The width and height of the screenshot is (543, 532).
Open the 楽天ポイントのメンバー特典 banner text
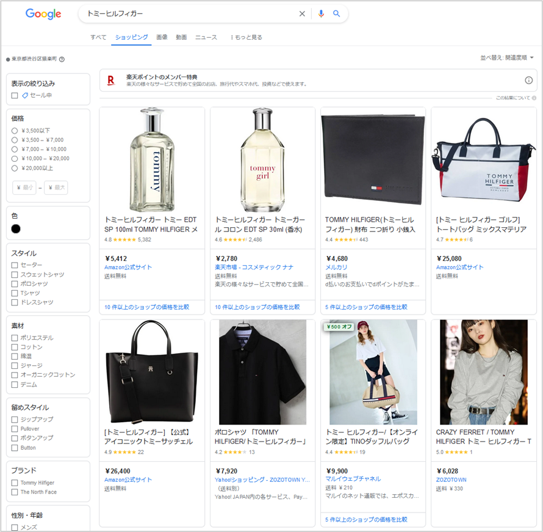click(162, 77)
